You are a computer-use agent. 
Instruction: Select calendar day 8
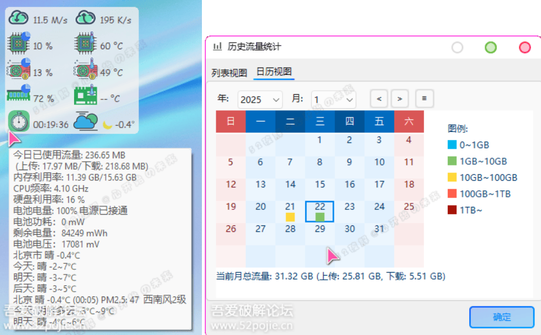click(320, 167)
